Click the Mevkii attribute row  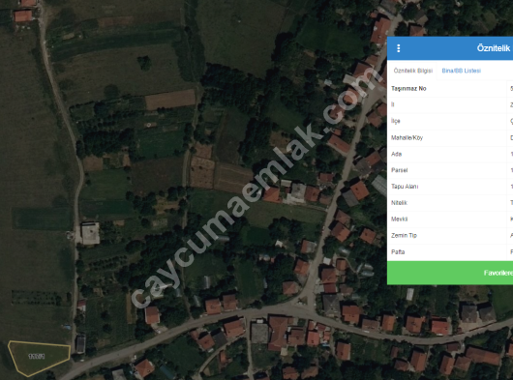tap(450, 219)
